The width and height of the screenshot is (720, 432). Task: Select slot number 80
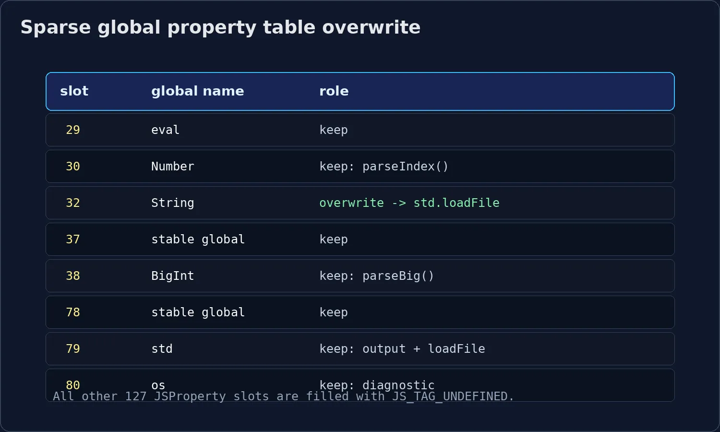tap(73, 385)
